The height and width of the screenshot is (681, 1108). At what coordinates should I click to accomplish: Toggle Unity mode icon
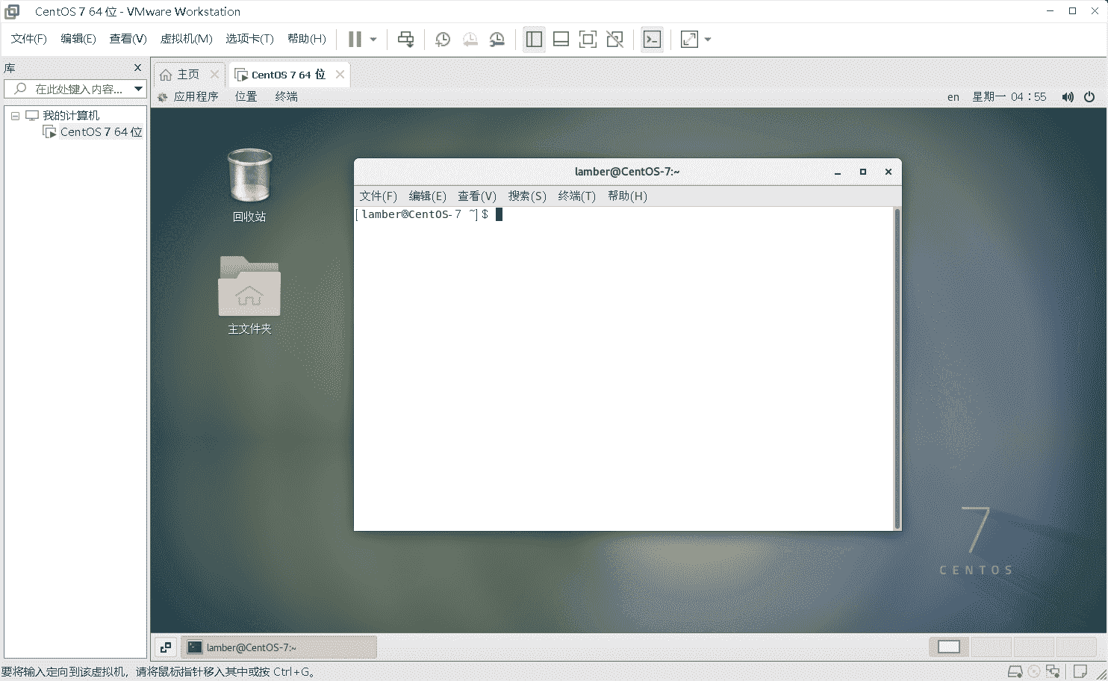(x=614, y=40)
